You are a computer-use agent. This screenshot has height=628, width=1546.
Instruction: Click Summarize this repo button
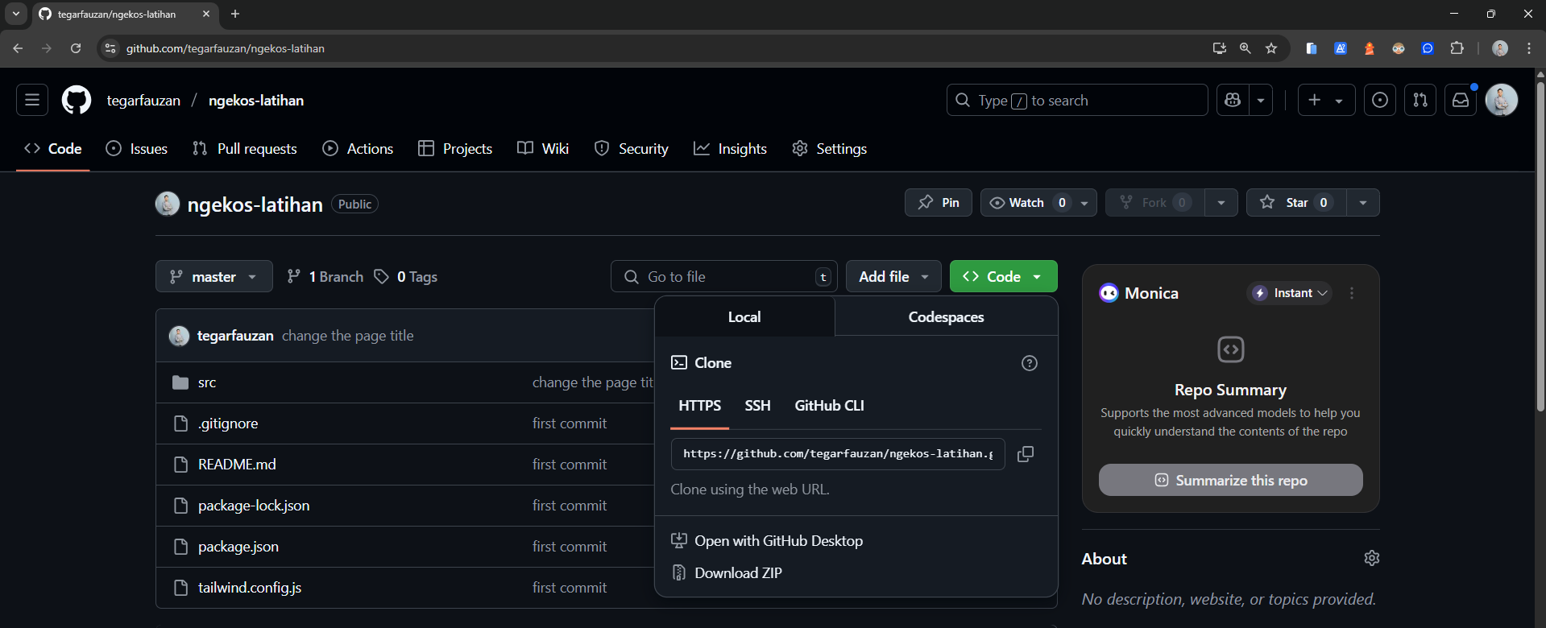(x=1231, y=480)
